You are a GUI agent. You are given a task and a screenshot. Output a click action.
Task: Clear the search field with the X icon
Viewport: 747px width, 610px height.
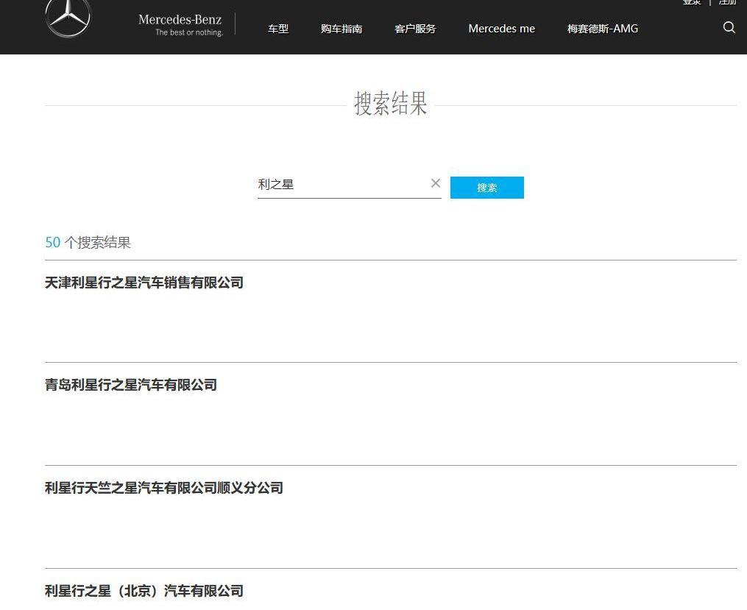pyautogui.click(x=436, y=183)
